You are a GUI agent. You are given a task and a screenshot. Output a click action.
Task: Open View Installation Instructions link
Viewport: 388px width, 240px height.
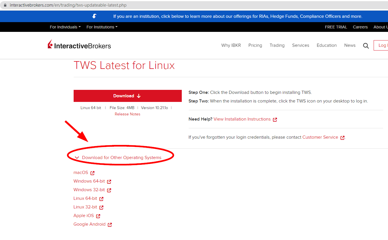(x=242, y=119)
